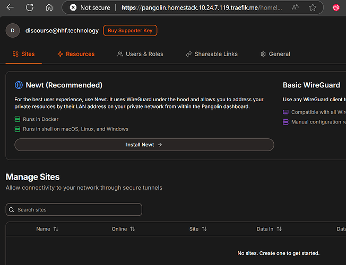
Task: Sort sites by Name column arrows
Action: tap(56, 229)
